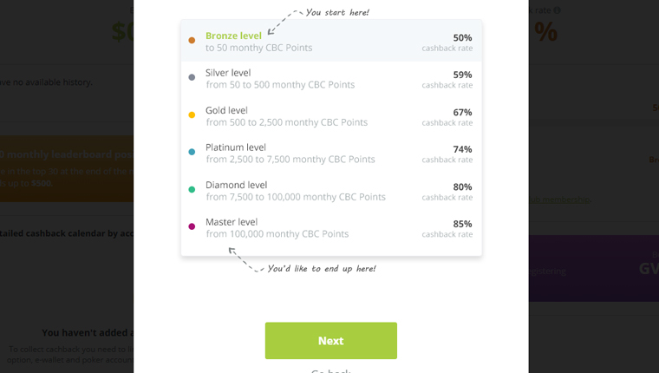Pick the Master level title

coord(232,221)
